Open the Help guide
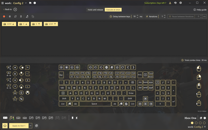Screen dimensions: 208x130 pyautogui.click(x=200, y=10)
